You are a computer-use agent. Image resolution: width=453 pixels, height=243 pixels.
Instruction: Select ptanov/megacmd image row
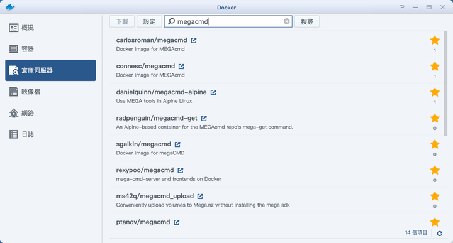pyautogui.click(x=276, y=220)
